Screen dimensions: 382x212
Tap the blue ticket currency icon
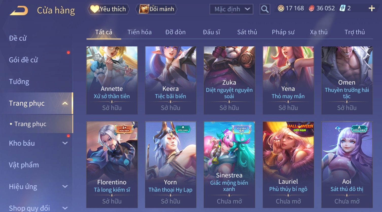click(x=342, y=8)
